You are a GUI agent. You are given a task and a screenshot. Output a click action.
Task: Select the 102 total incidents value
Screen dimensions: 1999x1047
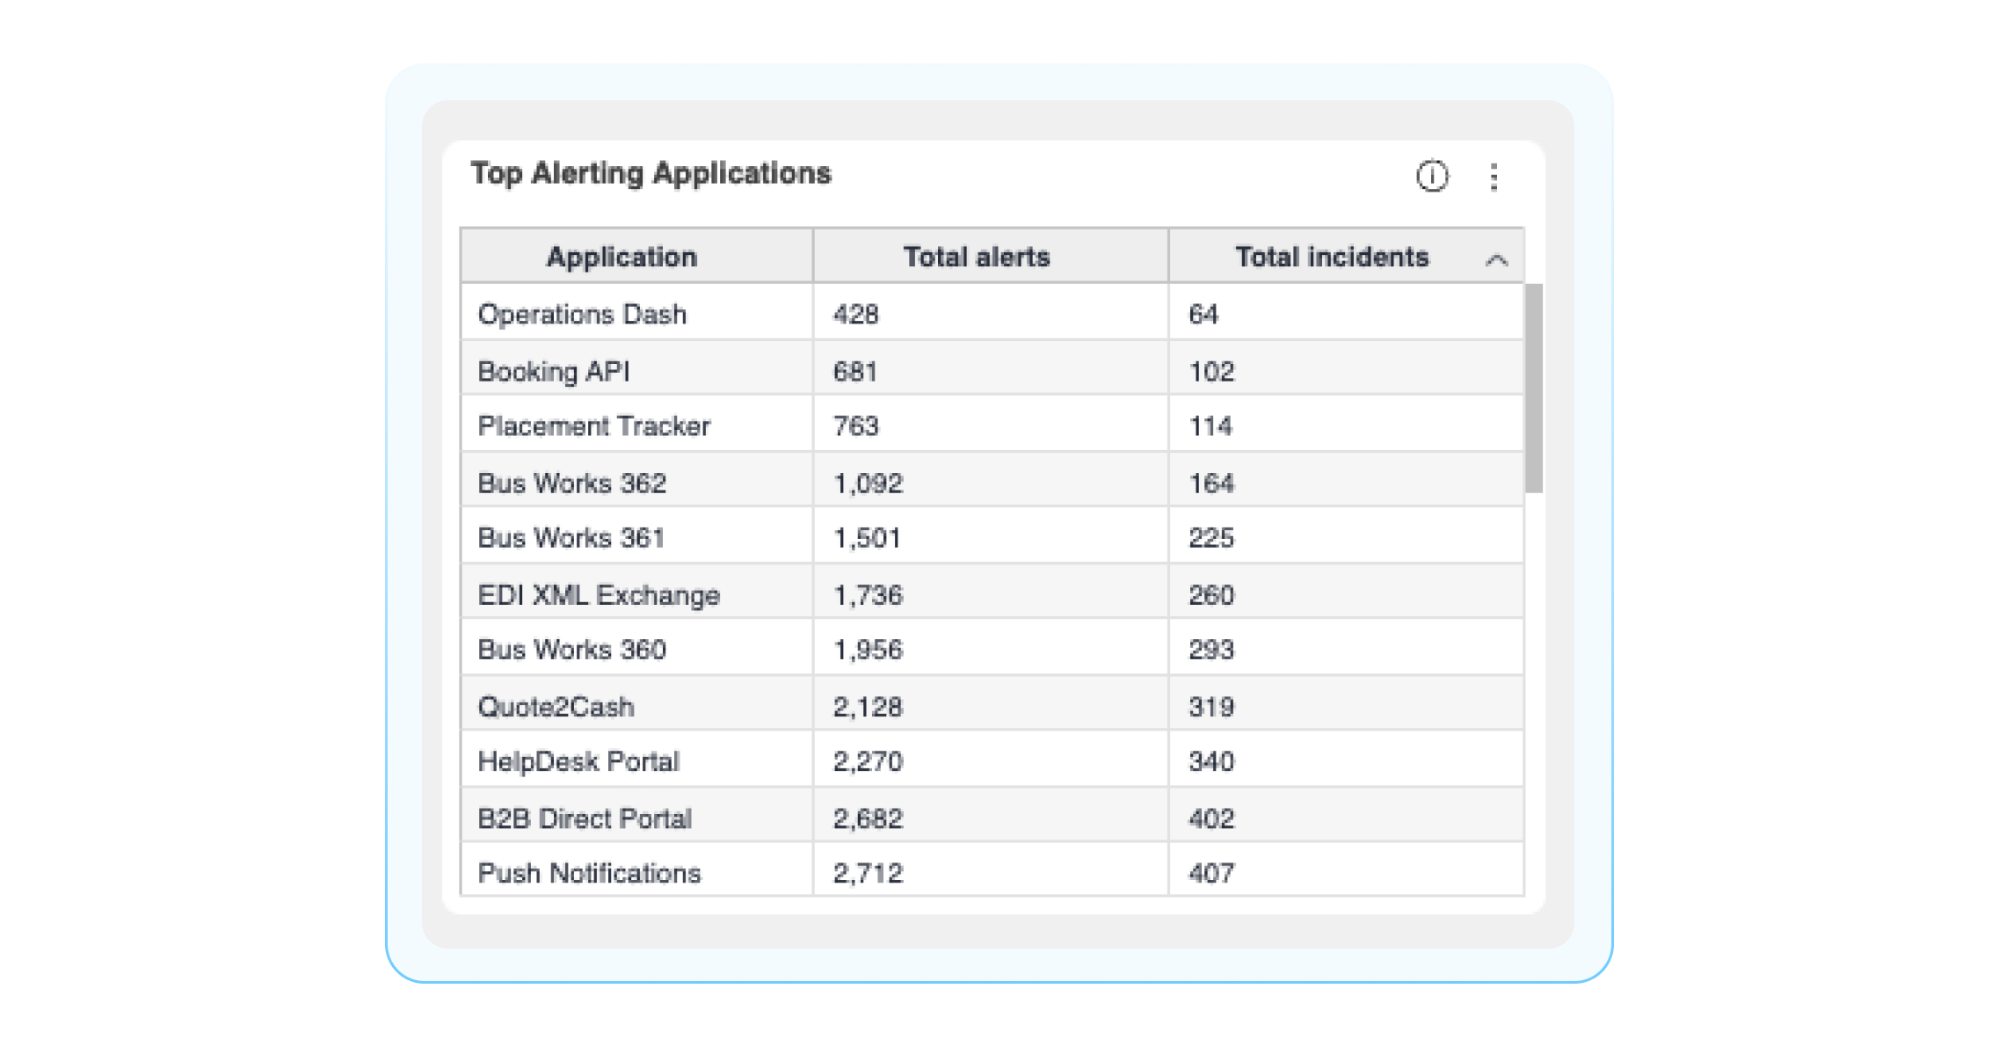[x=1211, y=371]
